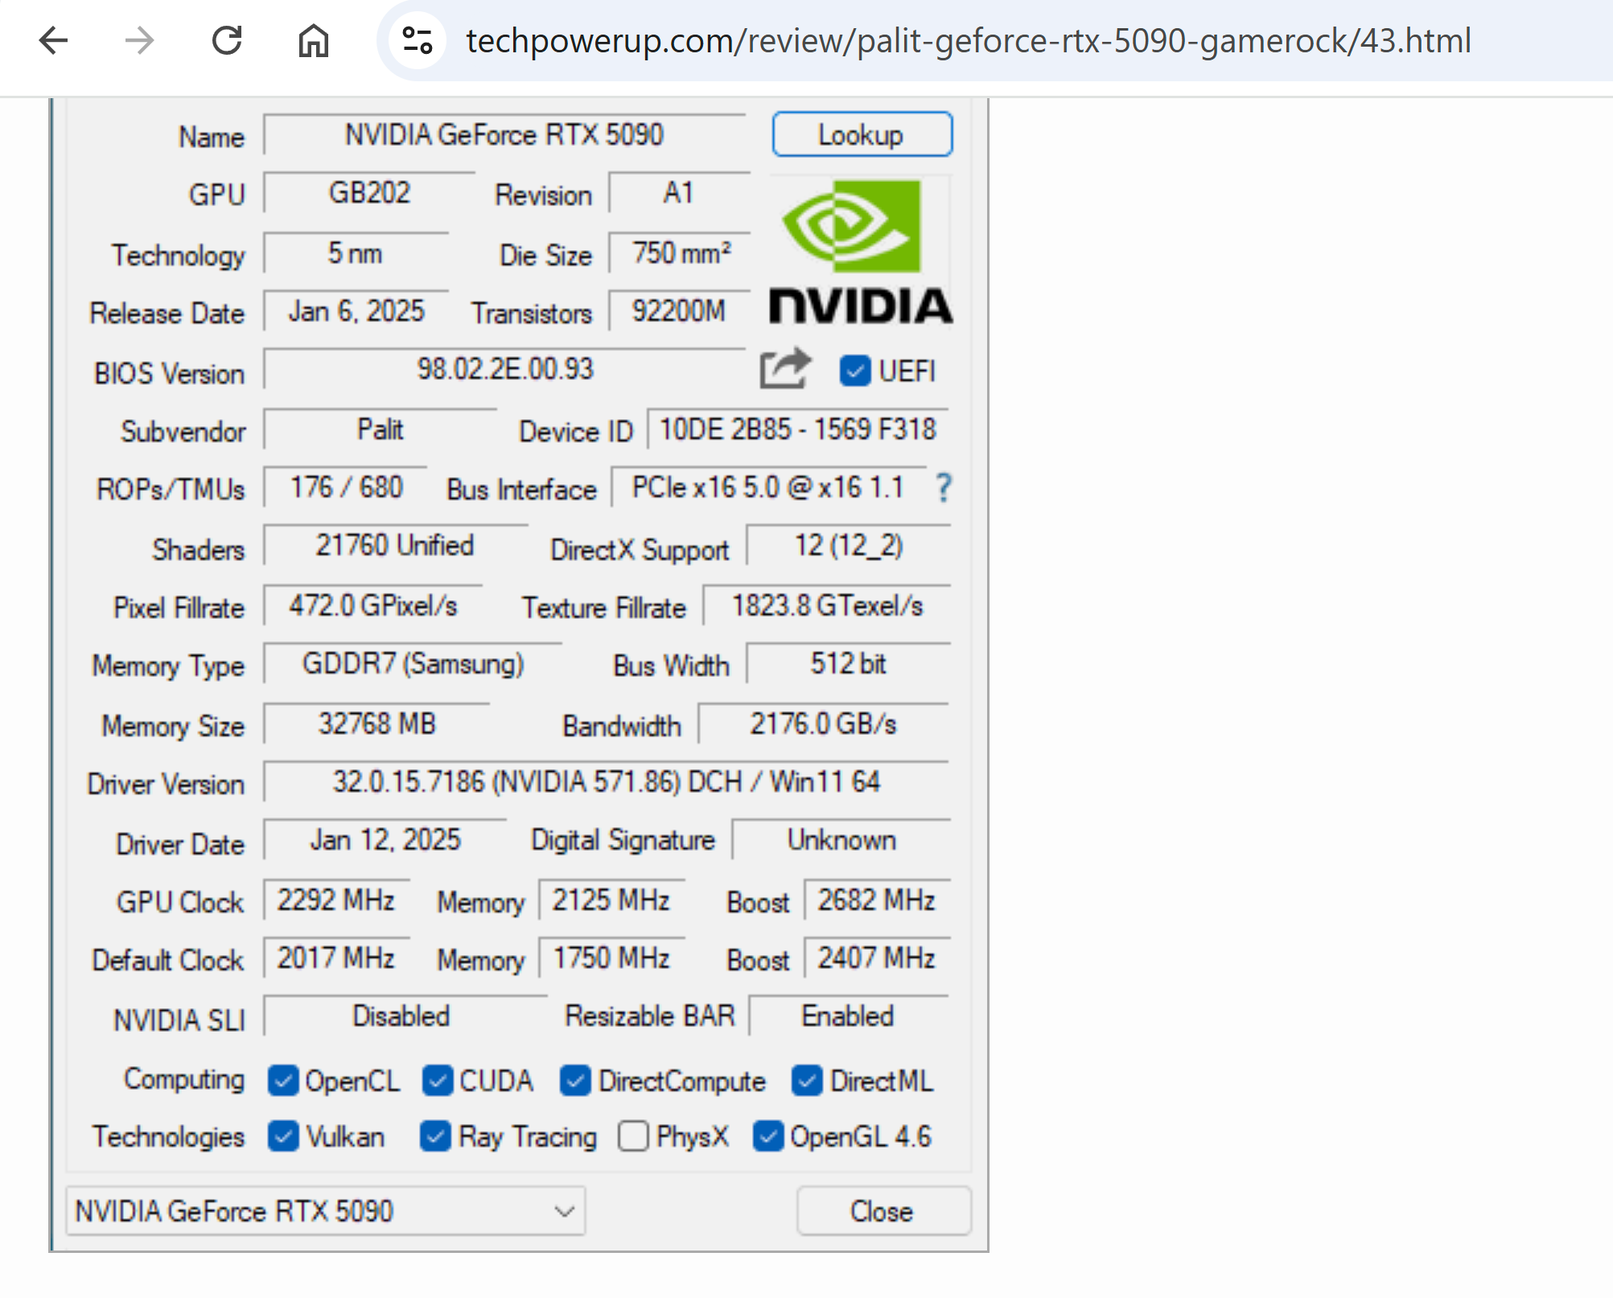1613x1298 pixels.
Task: Click Memory Size 32768 MB
Action: (377, 723)
